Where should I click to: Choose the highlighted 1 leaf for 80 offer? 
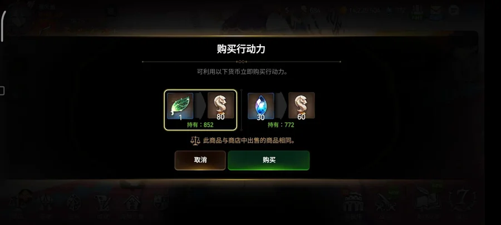200,110
